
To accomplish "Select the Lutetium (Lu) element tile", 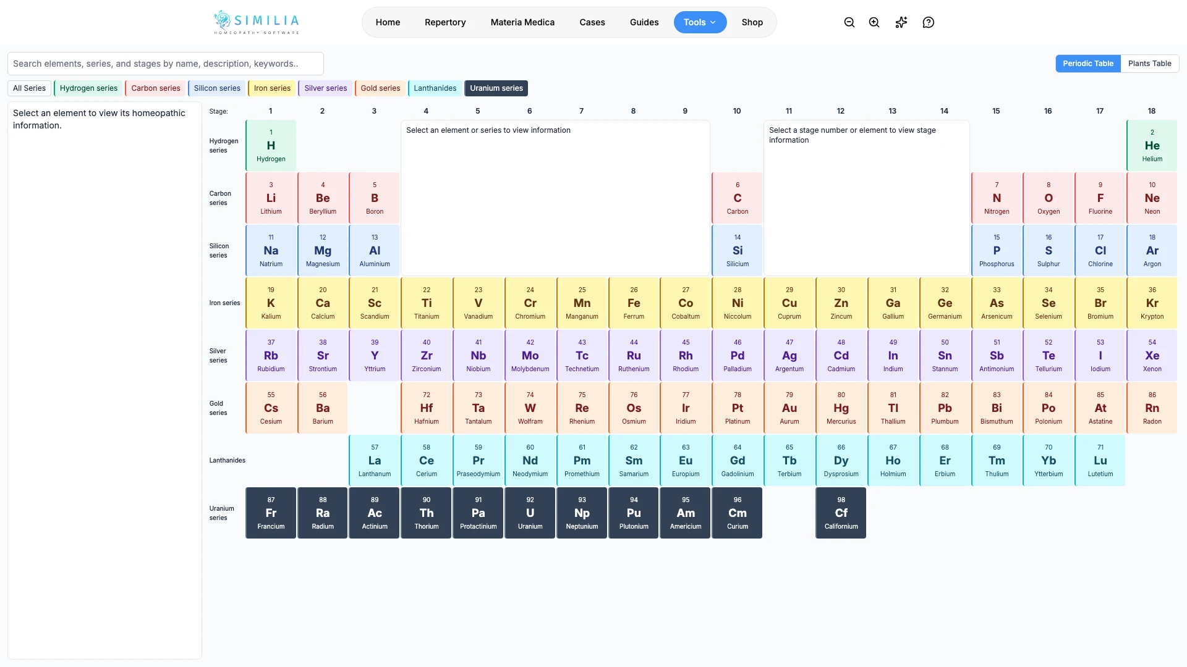I will [x=1100, y=461].
